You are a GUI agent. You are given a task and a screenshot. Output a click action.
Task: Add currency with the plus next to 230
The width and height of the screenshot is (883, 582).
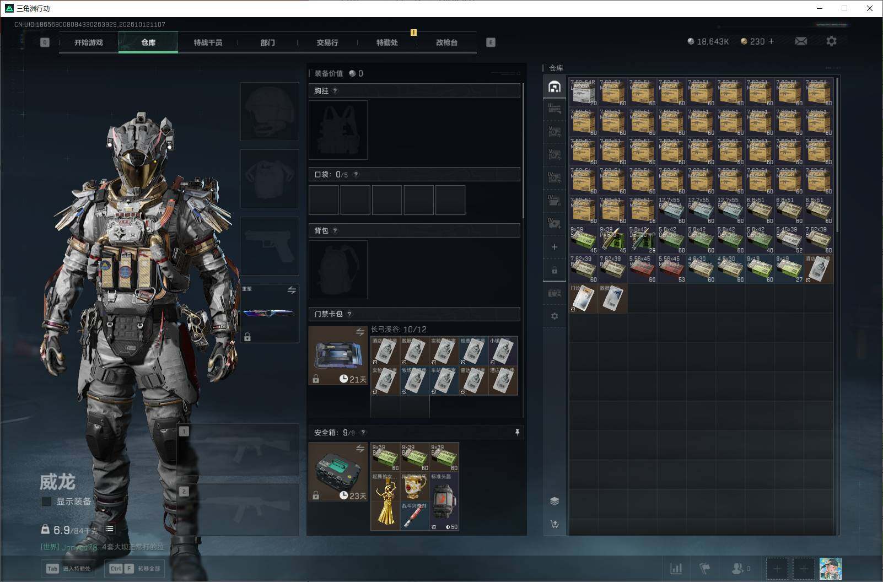pos(771,41)
